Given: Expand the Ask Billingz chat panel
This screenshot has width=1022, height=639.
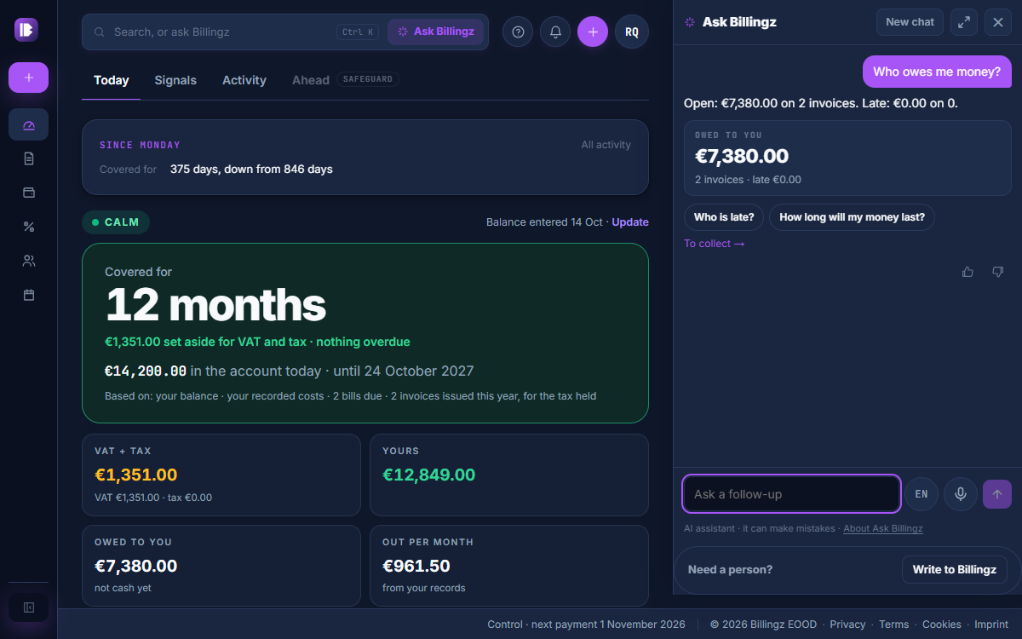Looking at the screenshot, I should point(963,22).
